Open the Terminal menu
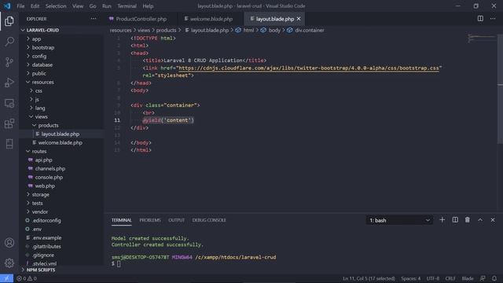Screen dimensions: 503x283 (x=127, y=6)
